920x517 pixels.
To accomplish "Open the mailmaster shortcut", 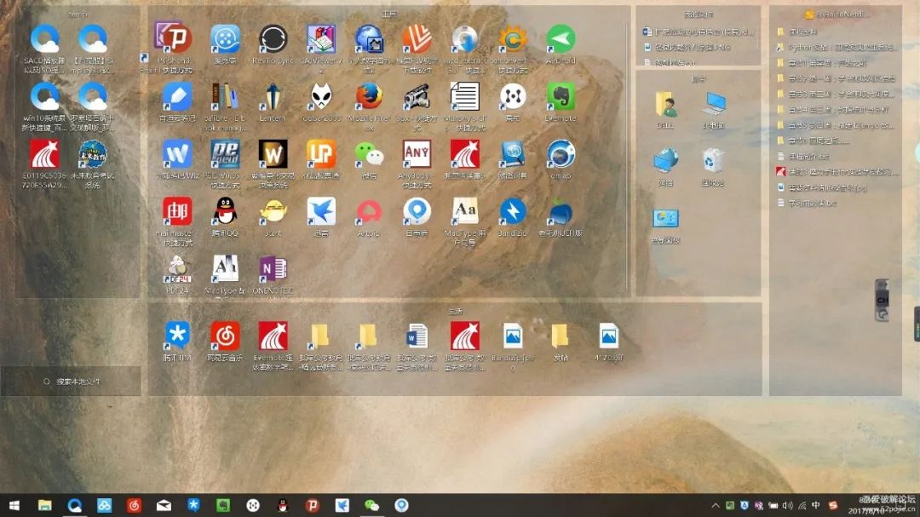I will (177, 211).
